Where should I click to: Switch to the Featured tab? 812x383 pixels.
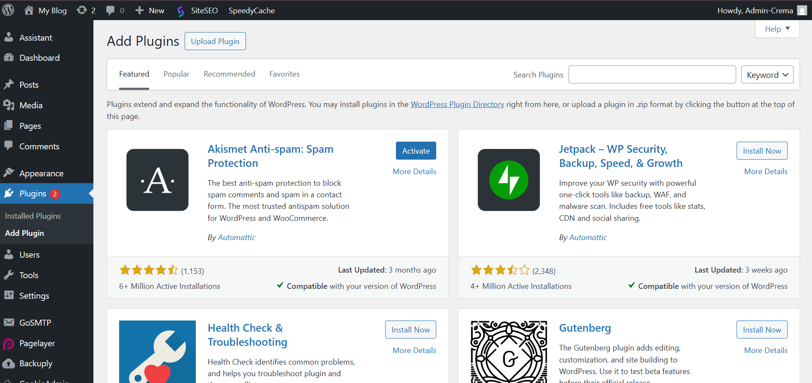[134, 74]
